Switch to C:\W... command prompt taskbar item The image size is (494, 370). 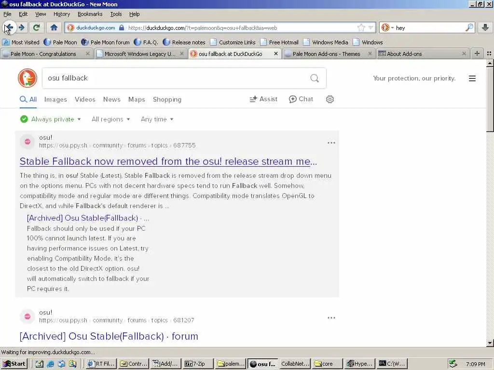392,364
